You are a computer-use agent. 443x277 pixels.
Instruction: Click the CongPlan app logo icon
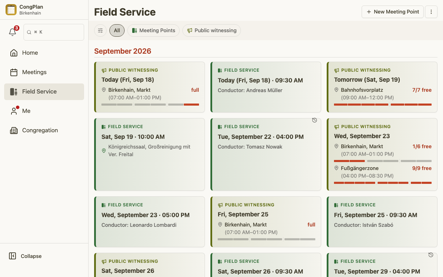11,10
